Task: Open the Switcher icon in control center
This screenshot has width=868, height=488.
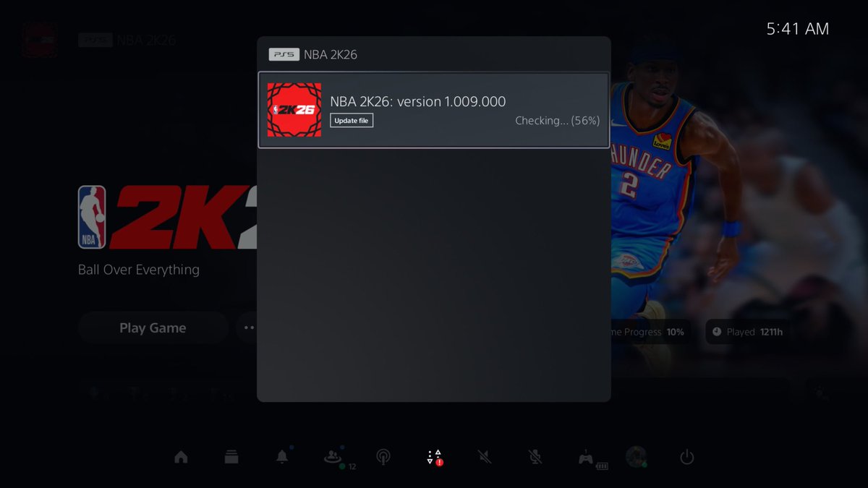Action: coord(231,457)
